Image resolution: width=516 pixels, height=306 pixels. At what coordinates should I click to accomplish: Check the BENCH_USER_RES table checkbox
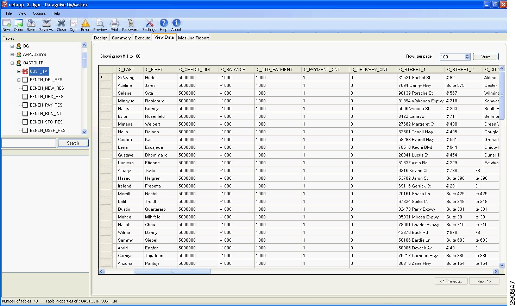tap(25, 130)
